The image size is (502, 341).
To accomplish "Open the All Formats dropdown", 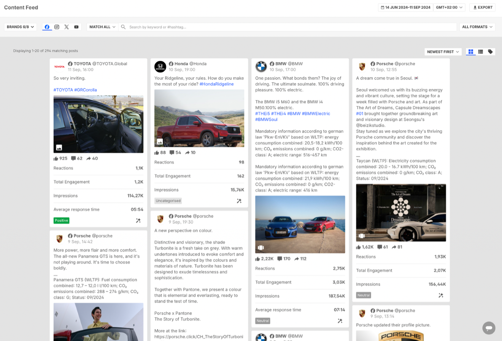I will pos(477,27).
